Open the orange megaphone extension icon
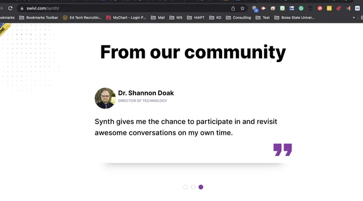The width and height of the screenshot is (363, 201). point(348,9)
